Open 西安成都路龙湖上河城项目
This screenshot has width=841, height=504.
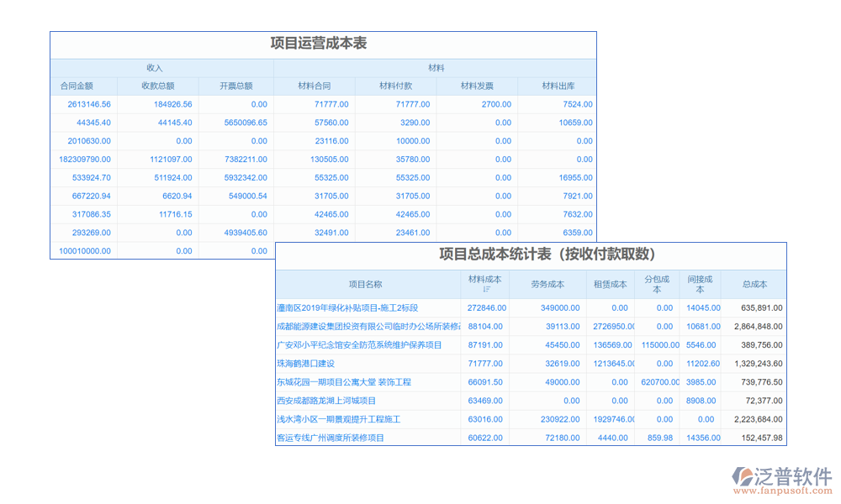click(326, 401)
